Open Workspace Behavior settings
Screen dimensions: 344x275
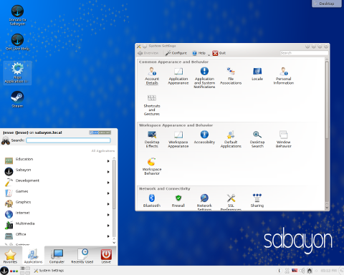point(152,166)
